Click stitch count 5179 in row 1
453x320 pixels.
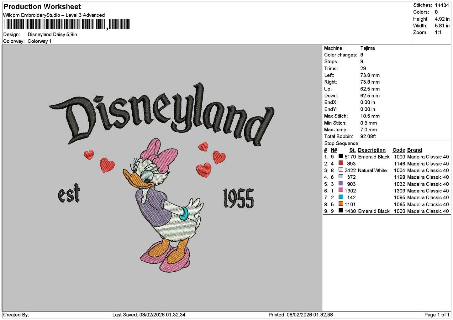pyautogui.click(x=350, y=157)
